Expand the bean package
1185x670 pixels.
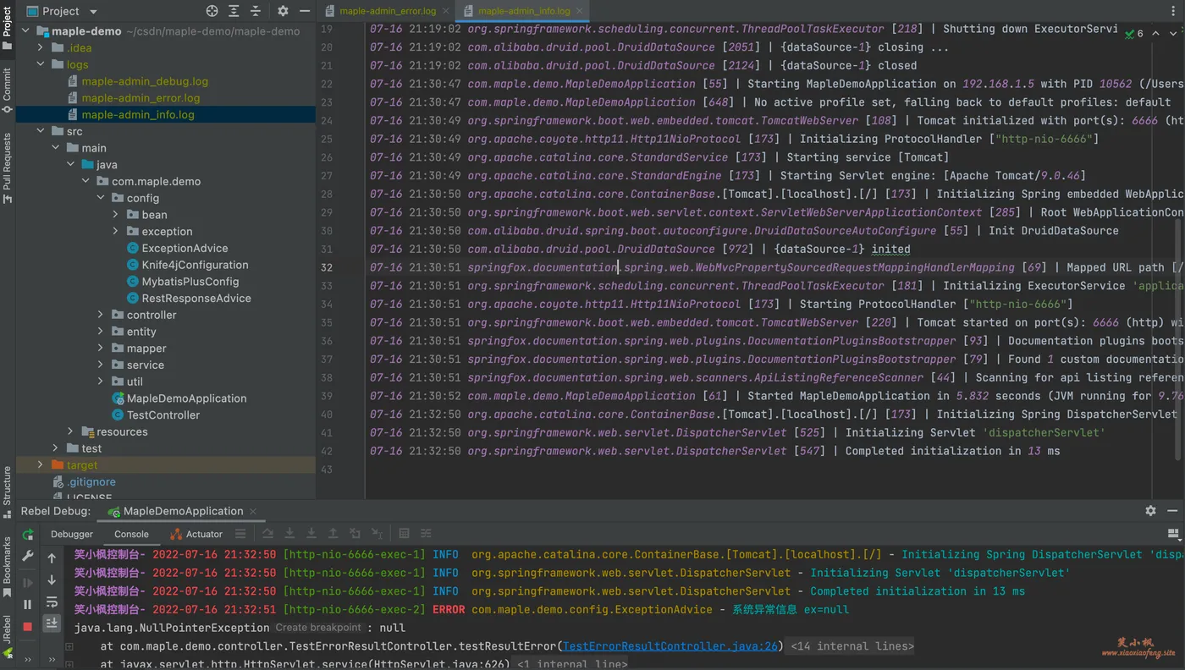(x=116, y=215)
